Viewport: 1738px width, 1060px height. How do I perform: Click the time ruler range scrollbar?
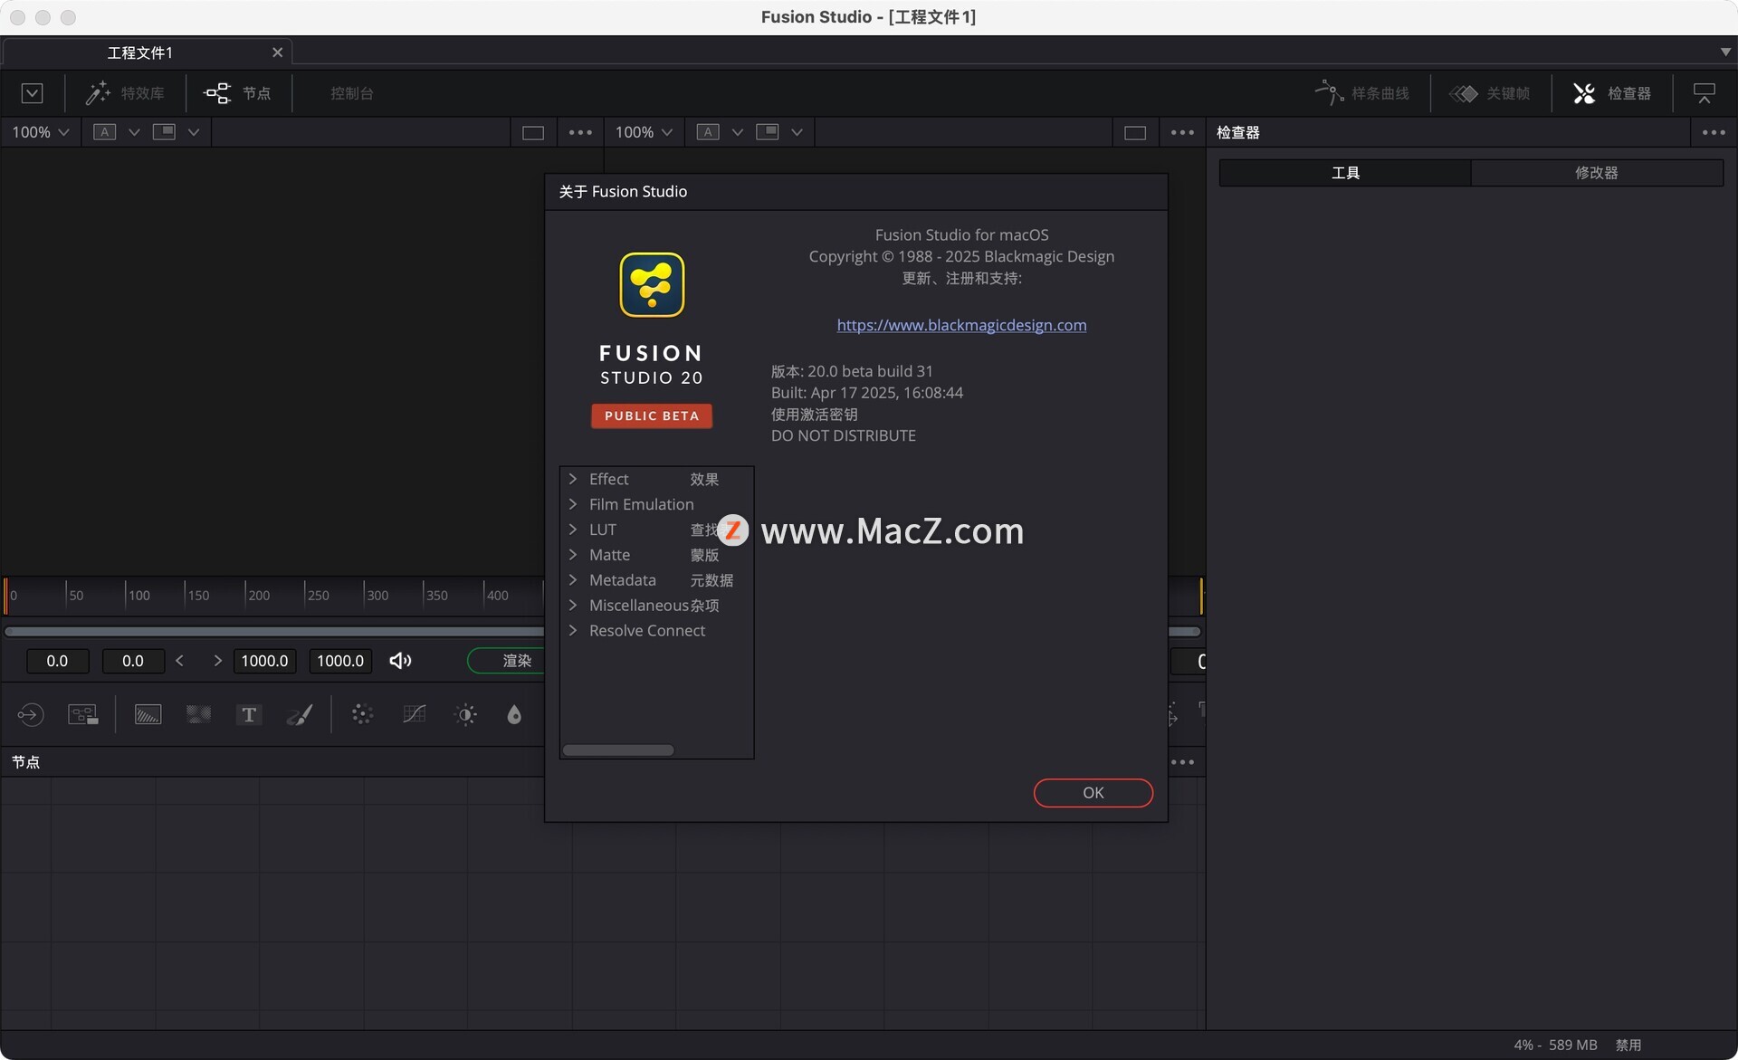274,631
